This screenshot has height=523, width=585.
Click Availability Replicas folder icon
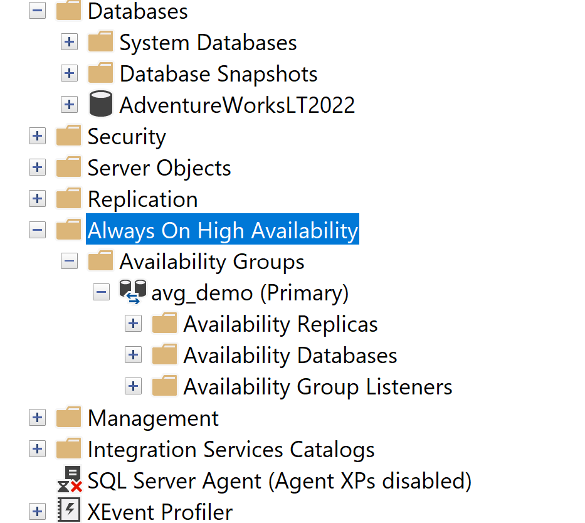pos(164,323)
